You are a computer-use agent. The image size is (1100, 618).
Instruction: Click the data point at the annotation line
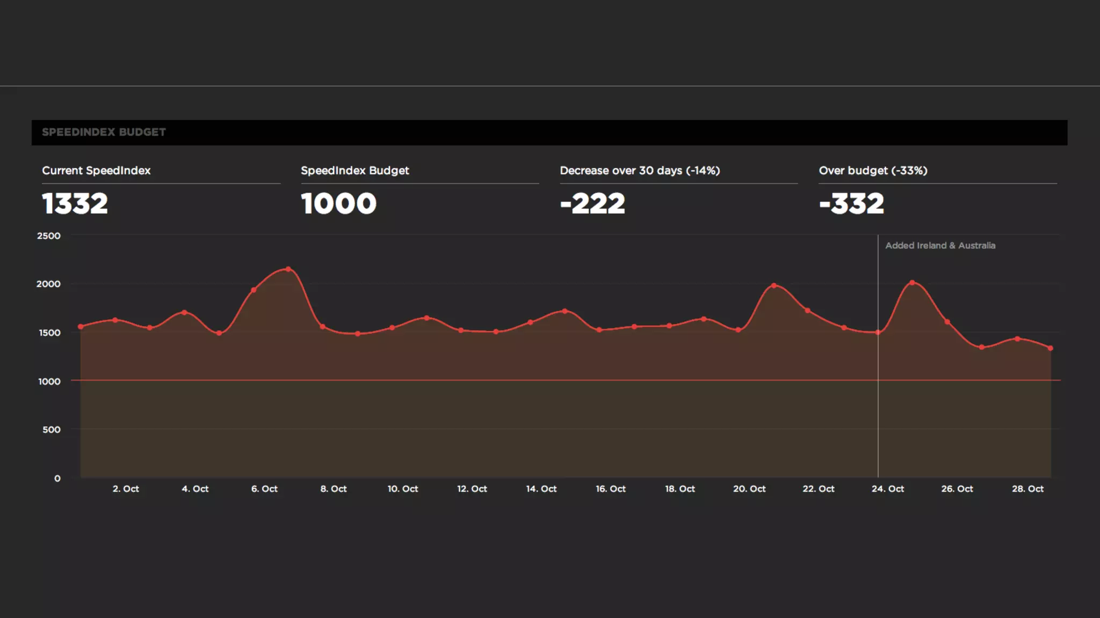(878, 333)
